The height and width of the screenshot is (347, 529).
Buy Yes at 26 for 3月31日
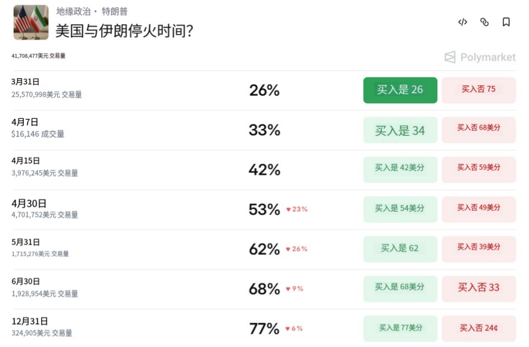[400, 90]
